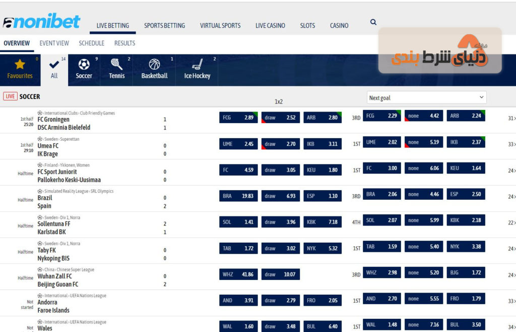Bet FRO 2.05 in 1x2
The image size is (516, 332).
click(x=322, y=300)
